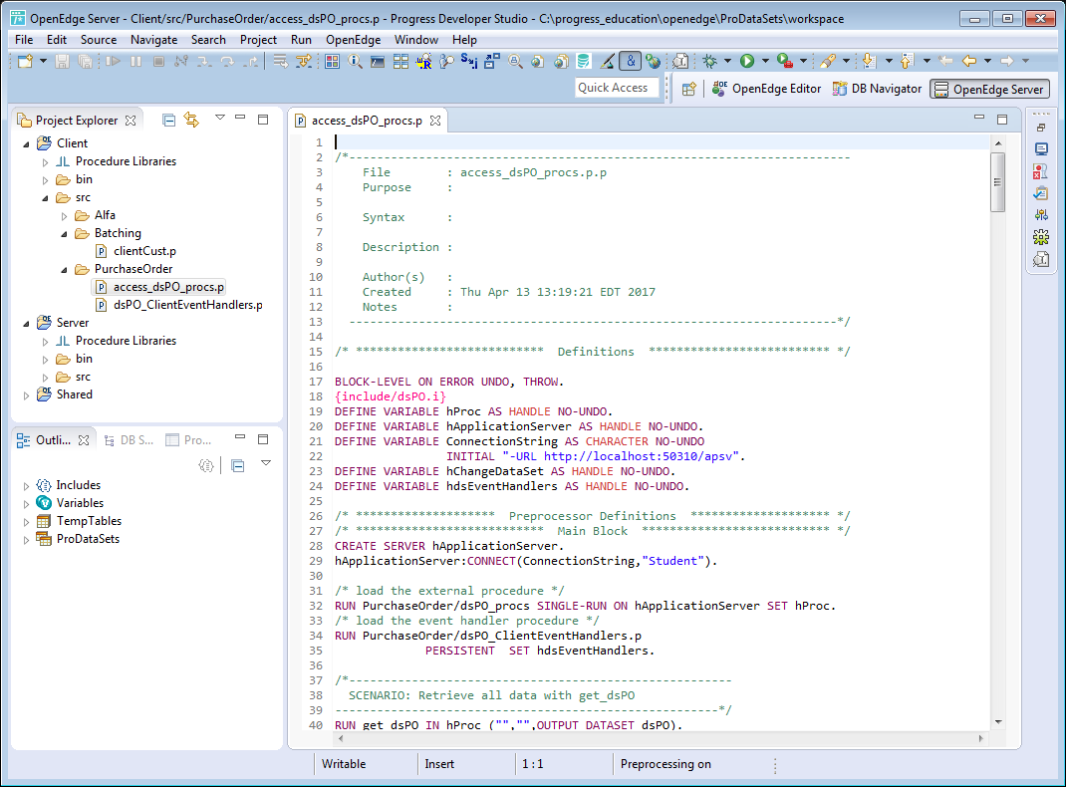1066x787 pixels.
Task: Click the Previous Annotation up-arrow icon
Action: pyautogui.click(x=907, y=61)
